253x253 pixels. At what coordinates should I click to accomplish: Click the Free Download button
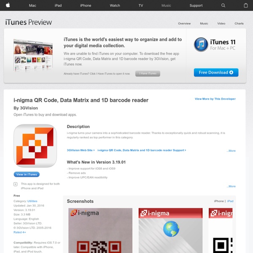point(216,73)
